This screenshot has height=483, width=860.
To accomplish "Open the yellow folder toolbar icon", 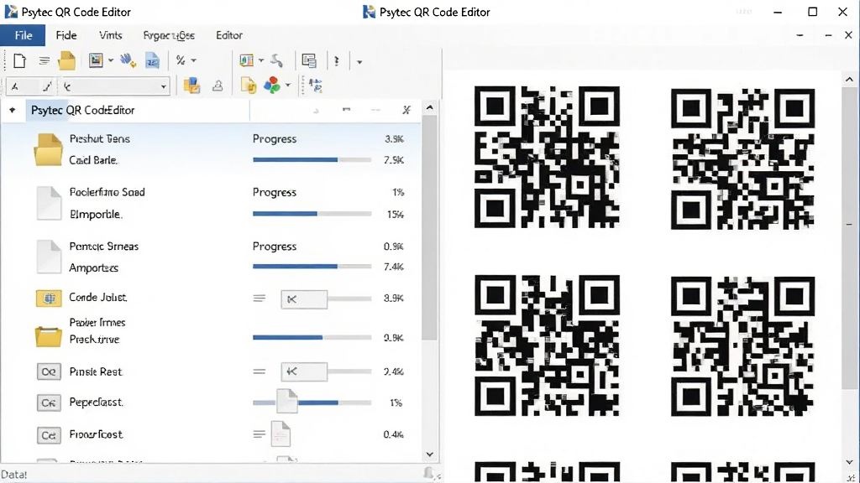I will [67, 60].
